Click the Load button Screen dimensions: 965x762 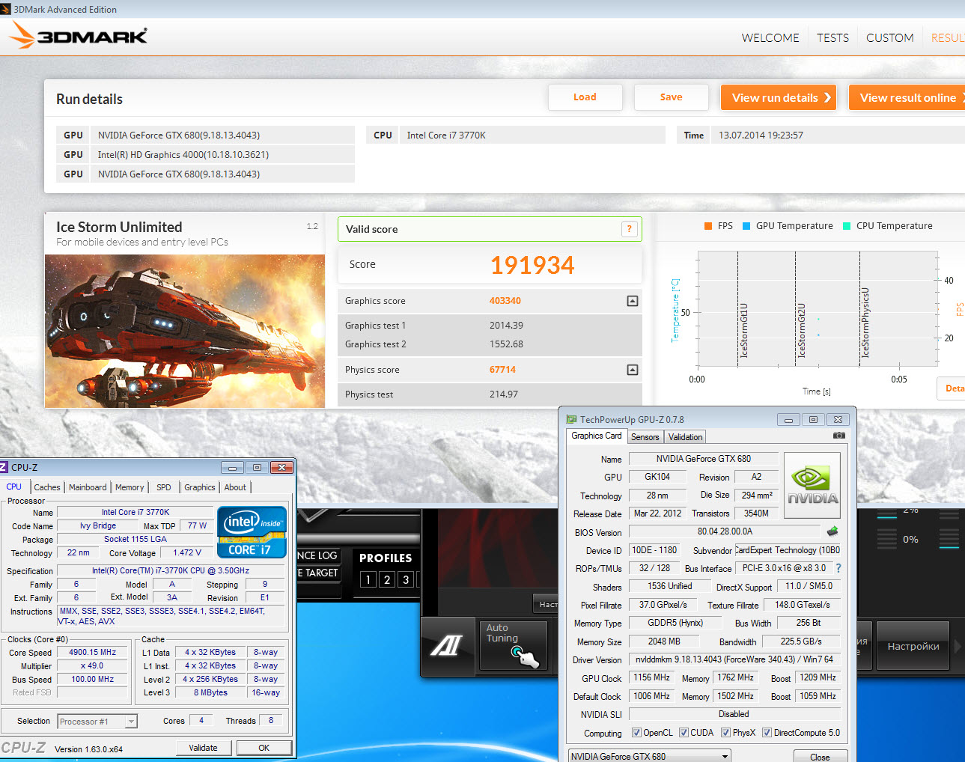click(x=585, y=97)
